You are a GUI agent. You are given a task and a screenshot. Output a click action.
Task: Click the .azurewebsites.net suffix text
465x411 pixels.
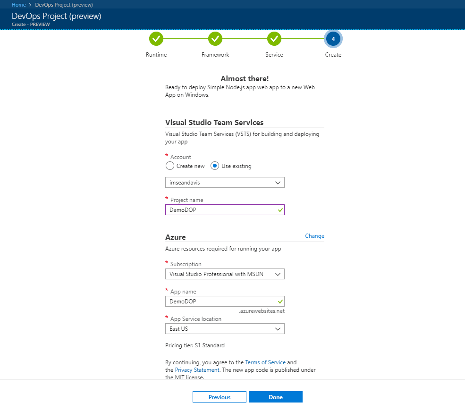tap(262, 311)
